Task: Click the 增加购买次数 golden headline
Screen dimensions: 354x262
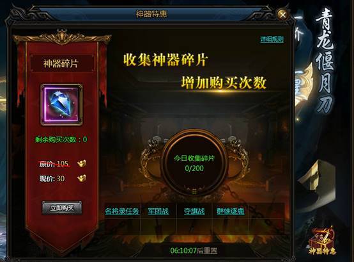Action: click(x=224, y=83)
